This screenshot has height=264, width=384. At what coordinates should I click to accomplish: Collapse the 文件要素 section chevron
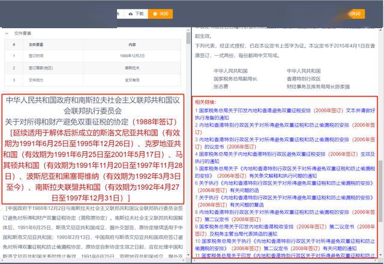[7, 34]
